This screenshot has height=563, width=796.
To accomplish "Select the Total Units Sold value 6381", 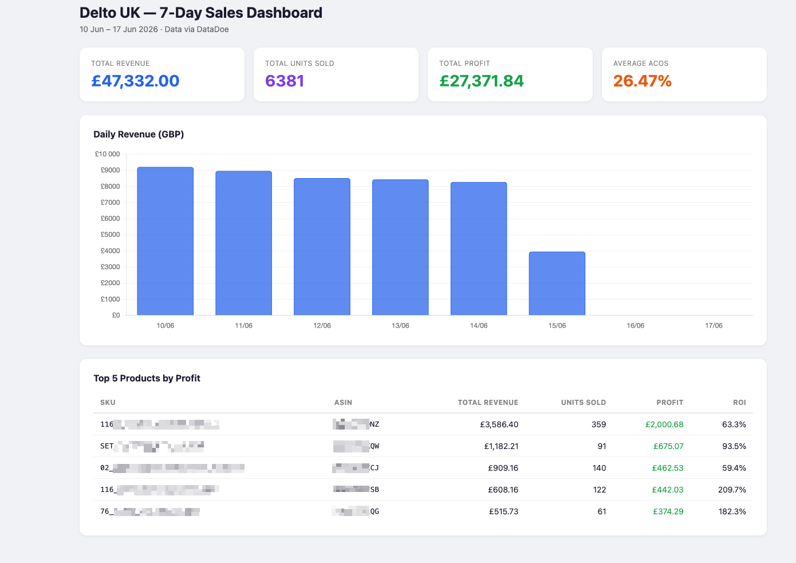I will click(285, 81).
